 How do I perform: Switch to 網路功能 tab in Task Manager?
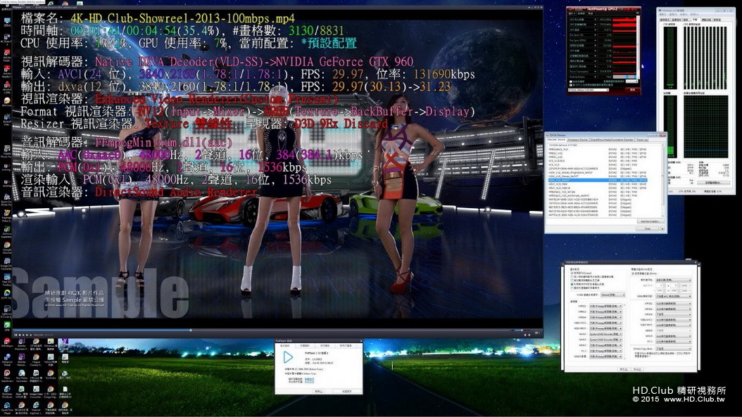click(707, 20)
